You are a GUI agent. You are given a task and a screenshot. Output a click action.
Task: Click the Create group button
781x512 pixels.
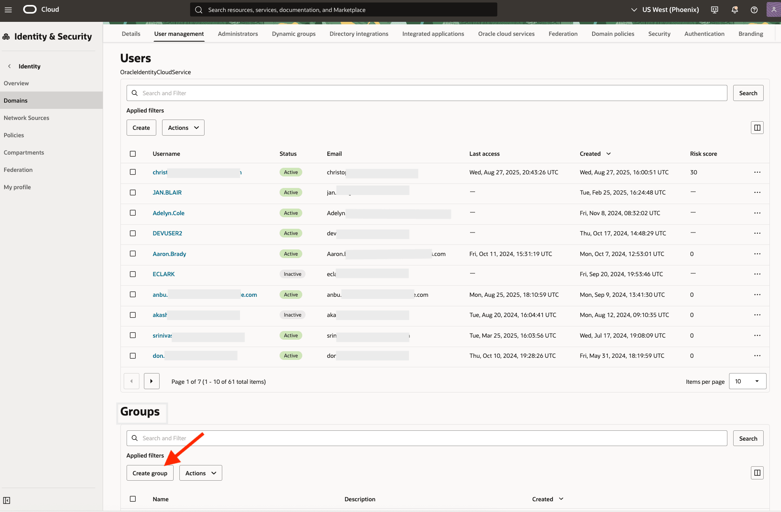150,473
